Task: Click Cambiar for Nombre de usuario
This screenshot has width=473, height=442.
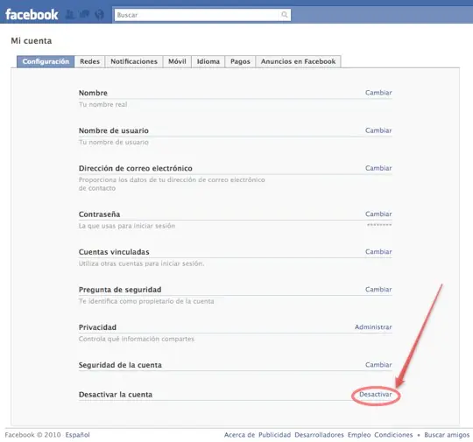Action: 378,130
